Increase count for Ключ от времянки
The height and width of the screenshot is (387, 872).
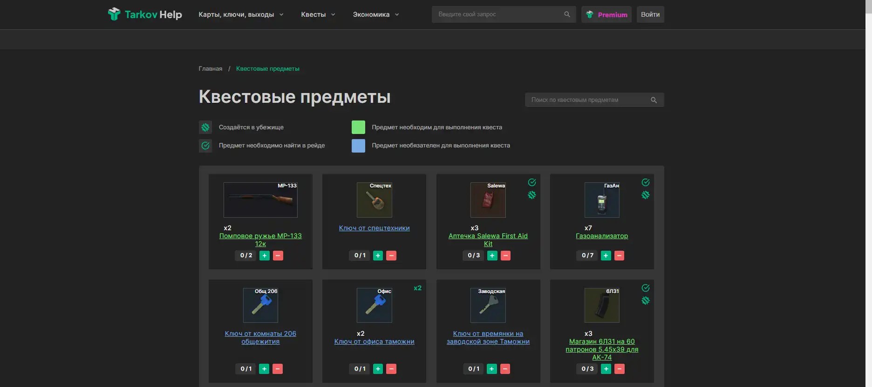(492, 369)
